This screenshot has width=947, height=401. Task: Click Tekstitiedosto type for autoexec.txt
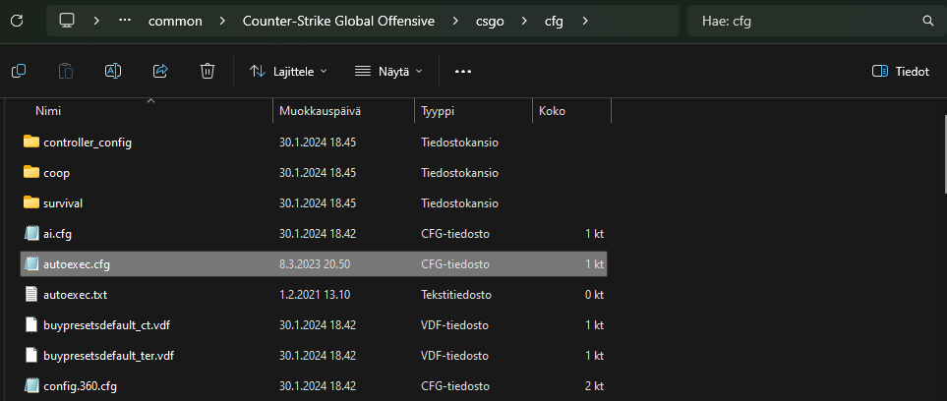(x=456, y=295)
